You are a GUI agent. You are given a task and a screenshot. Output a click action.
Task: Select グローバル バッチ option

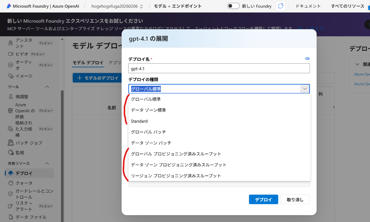pyautogui.click(x=219, y=132)
